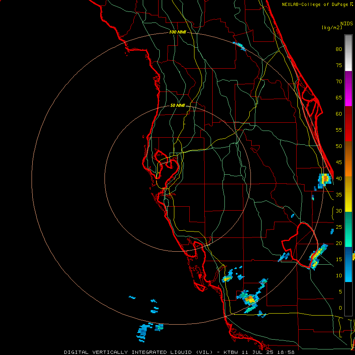Click the KTBW station identifier in caption
Screen dimensions: 355x355
[230, 352]
